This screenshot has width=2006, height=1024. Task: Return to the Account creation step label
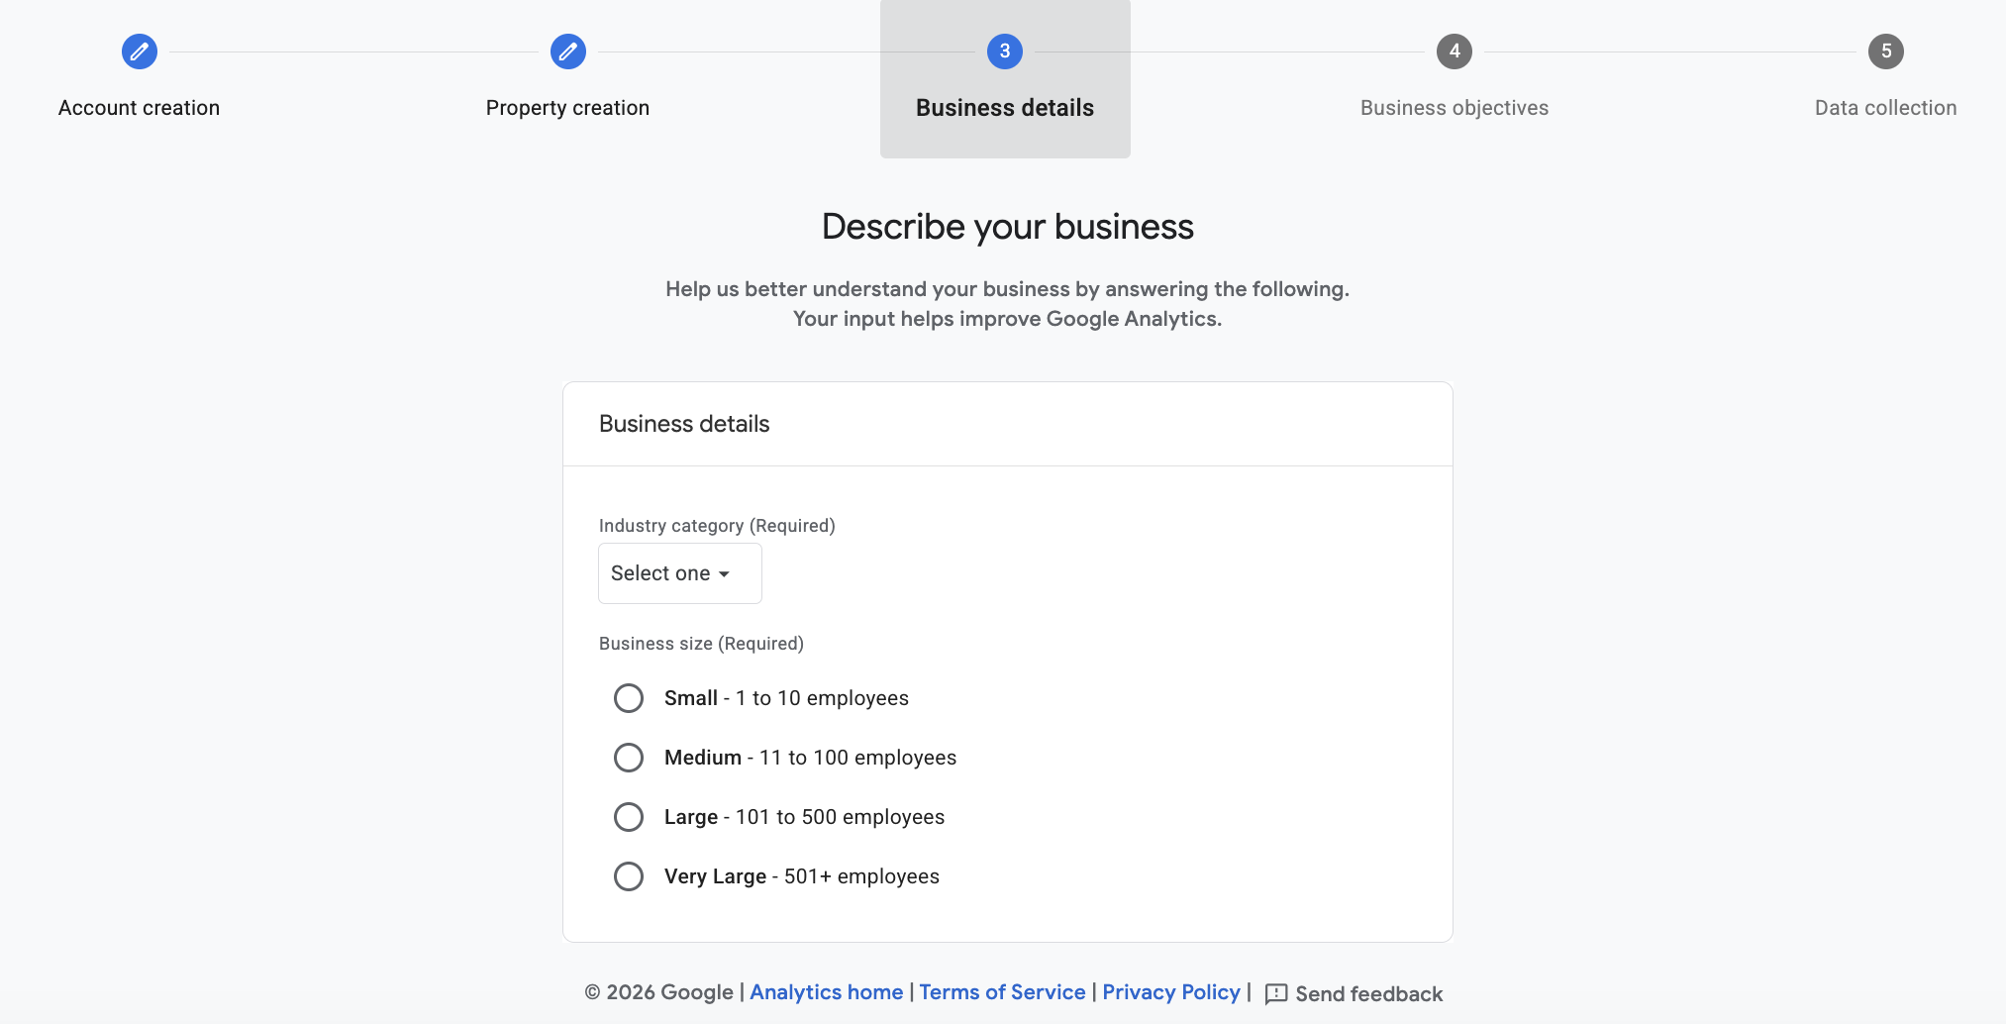point(140,108)
